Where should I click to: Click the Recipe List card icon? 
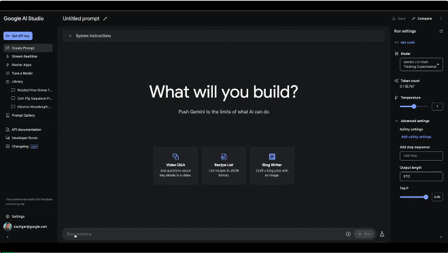[x=224, y=157]
